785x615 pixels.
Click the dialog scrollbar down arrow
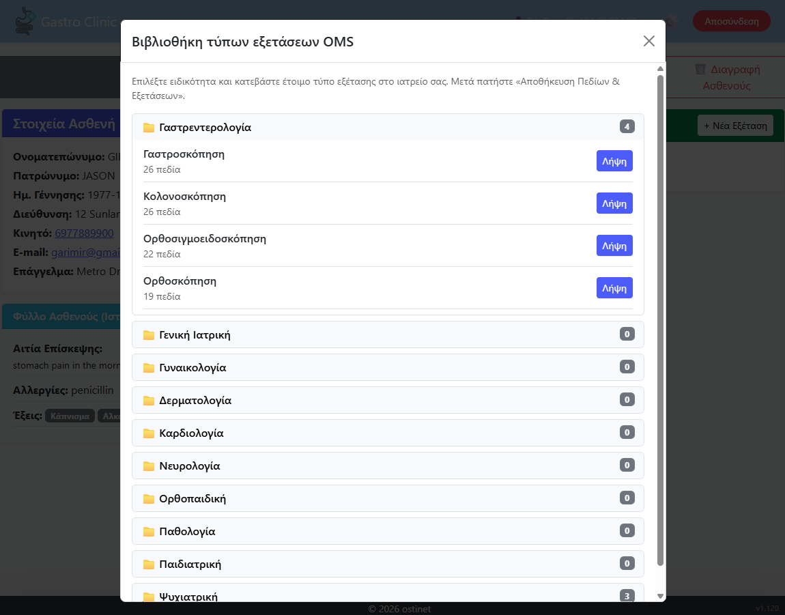660,596
